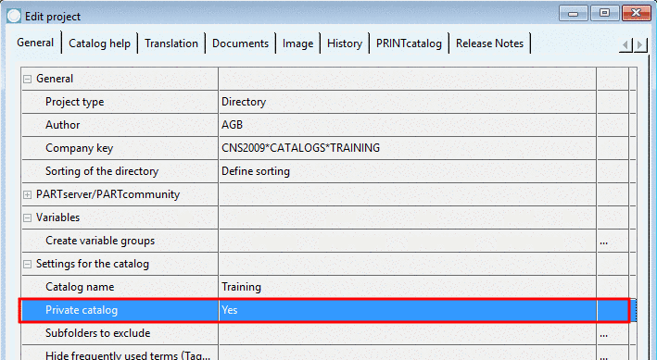The width and height of the screenshot is (657, 360).
Task: Maximize the Edit project window
Action: tap(604, 13)
